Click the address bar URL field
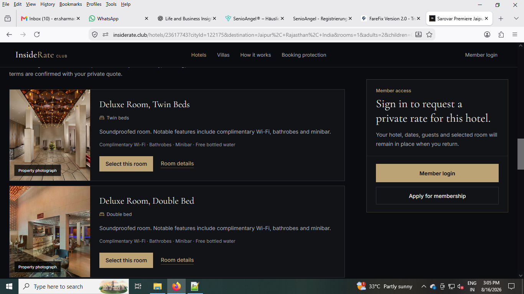 coord(262,34)
